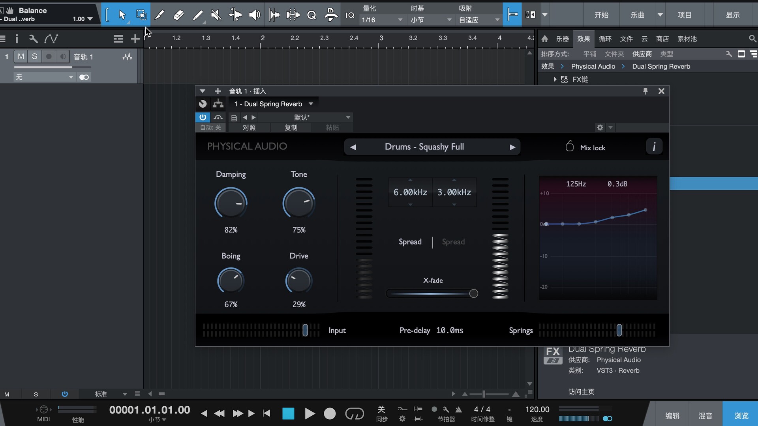The image size is (758, 426).
Task: Open the sidechain routing icon
Action: [x=218, y=104]
